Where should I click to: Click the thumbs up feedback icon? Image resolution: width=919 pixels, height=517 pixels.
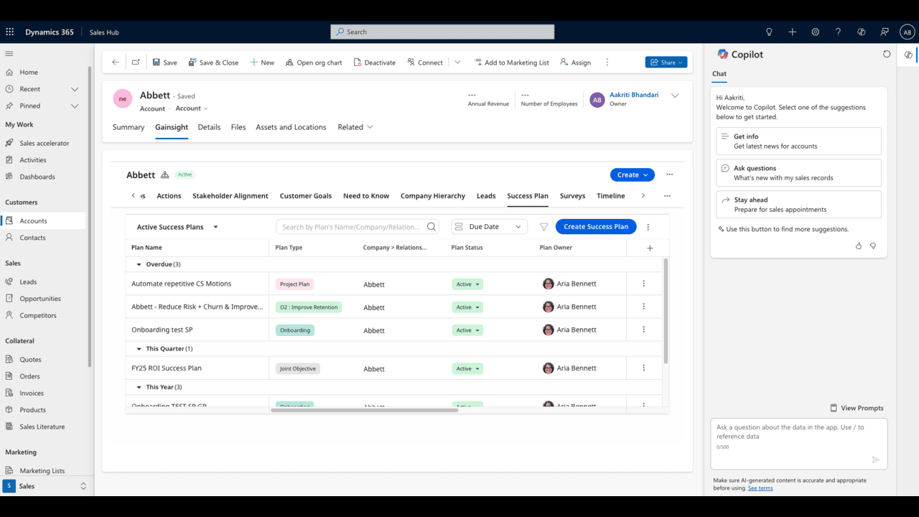click(x=859, y=246)
